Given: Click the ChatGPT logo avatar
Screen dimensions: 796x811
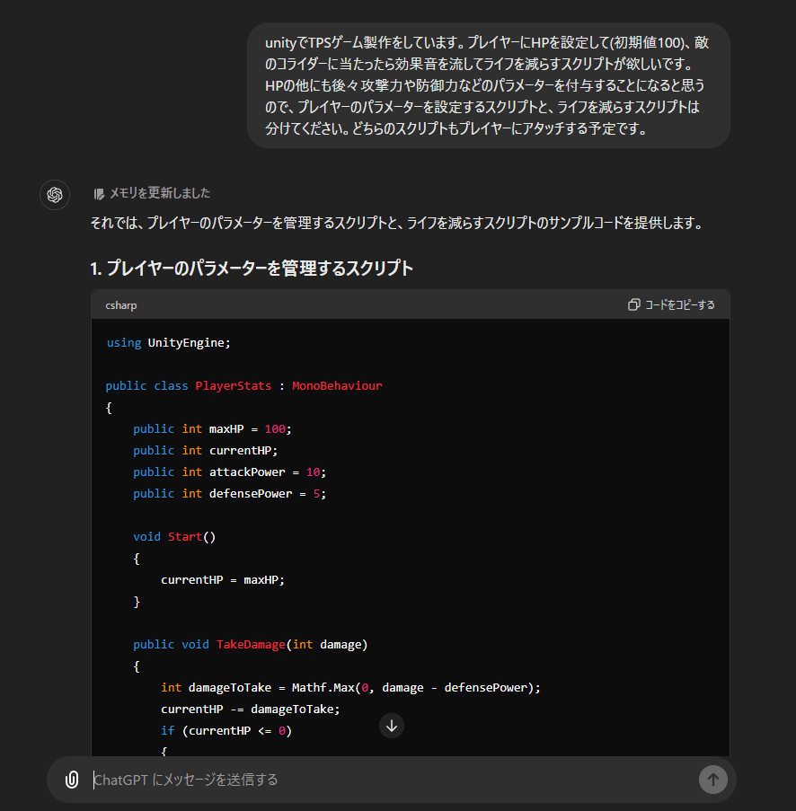Looking at the screenshot, I should pos(55,195).
